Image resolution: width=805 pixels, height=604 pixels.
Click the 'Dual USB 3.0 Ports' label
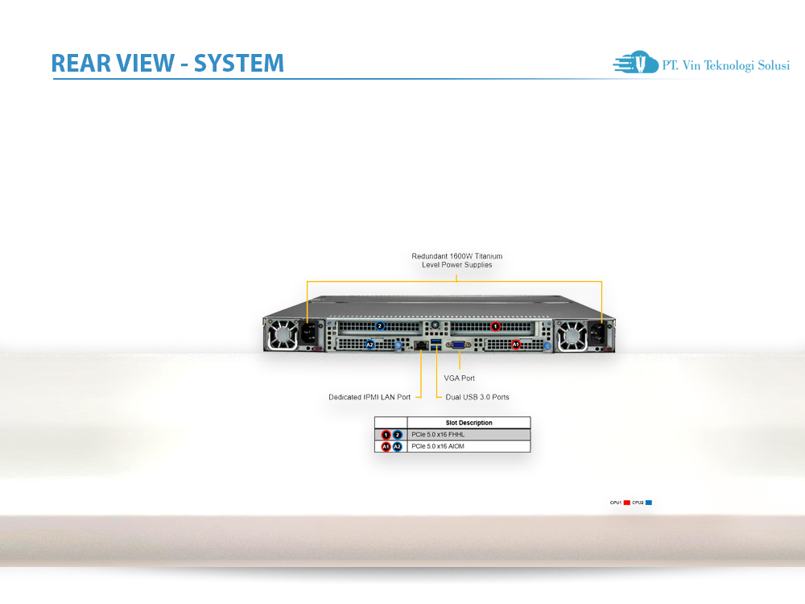pos(477,397)
